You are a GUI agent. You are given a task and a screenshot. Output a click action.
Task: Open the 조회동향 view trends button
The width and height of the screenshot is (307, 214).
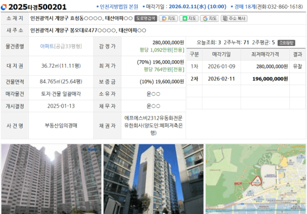286,42
